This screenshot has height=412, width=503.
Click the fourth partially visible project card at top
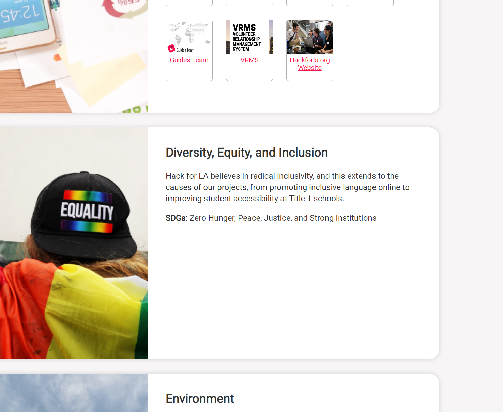click(370, 3)
